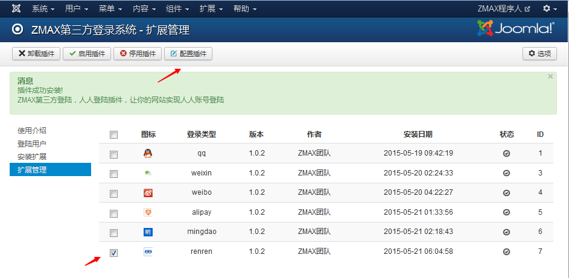Click the qq login type cell
Screen dimensions: 569x278
tap(202, 154)
